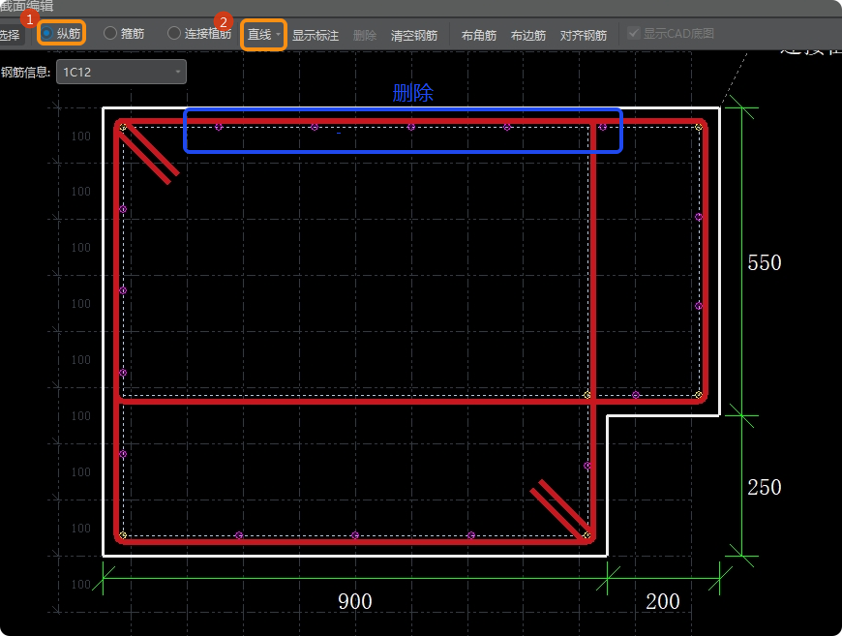This screenshot has height=636, width=842.
Task: Click the 布边筋 button
Action: coord(527,36)
